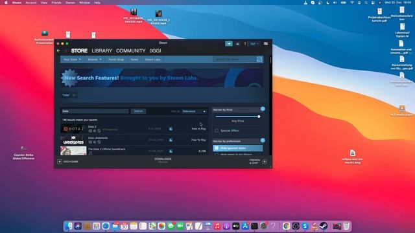Open the Steam Labs link

click(153, 60)
